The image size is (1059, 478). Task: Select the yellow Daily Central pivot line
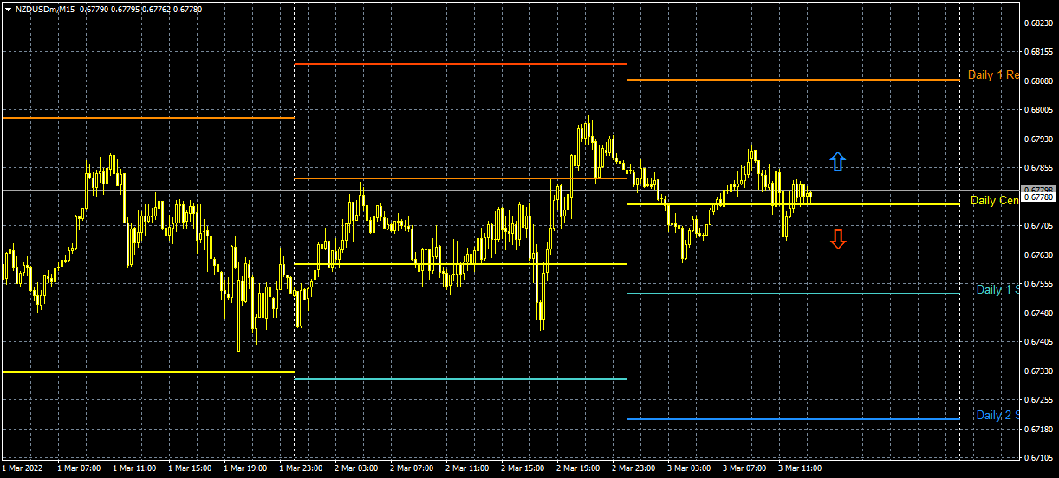coord(793,204)
